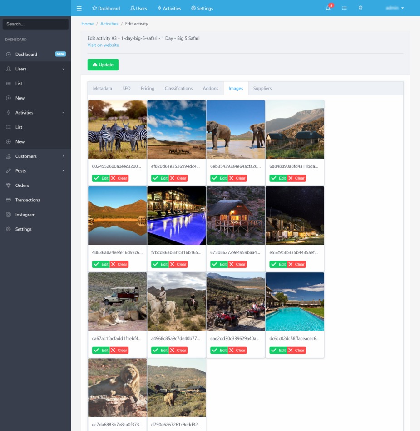Click the sidebar Search field
Image resolution: width=420 pixels, height=431 pixels.
(35, 24)
